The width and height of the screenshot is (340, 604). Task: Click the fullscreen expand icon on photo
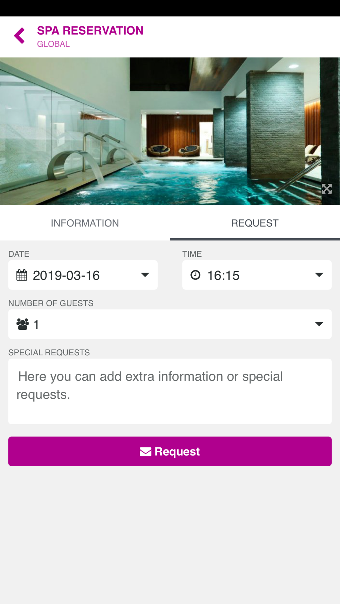coord(326,189)
